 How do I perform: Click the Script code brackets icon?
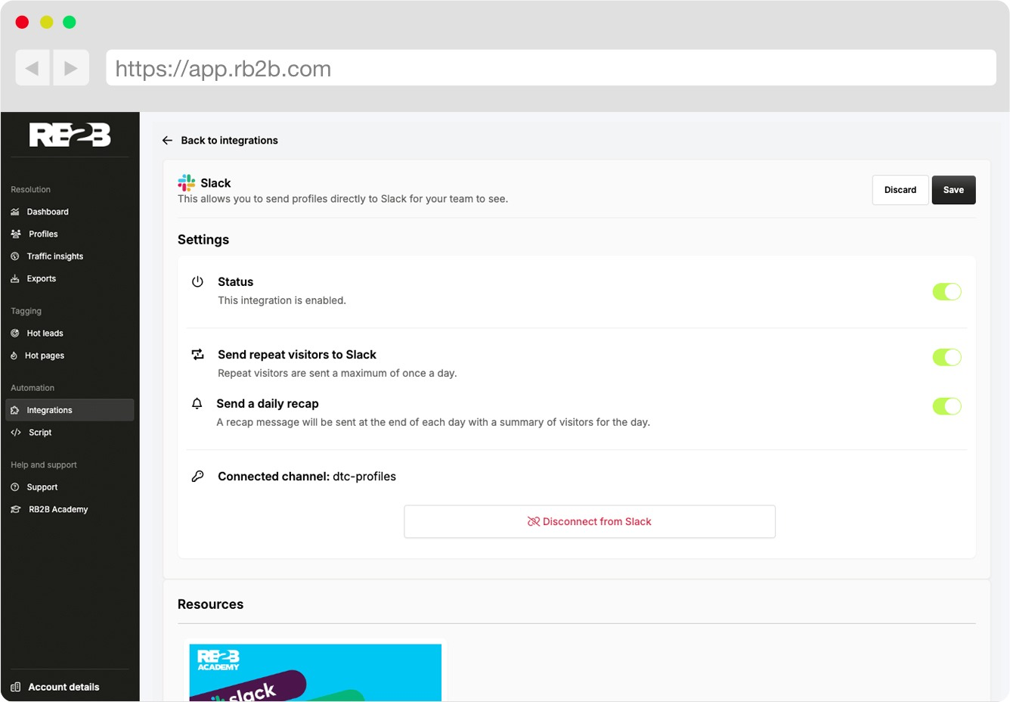tap(16, 433)
